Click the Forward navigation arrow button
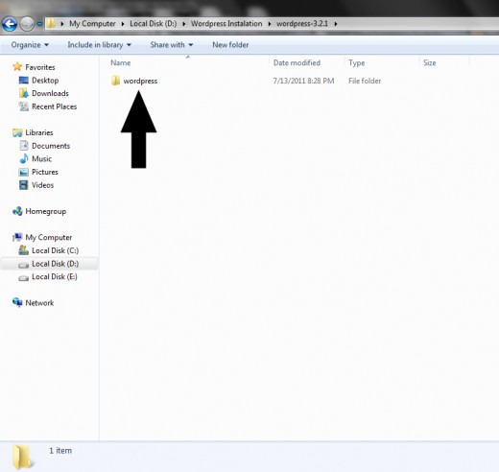Viewport: 499px width, 472px height. [x=27, y=24]
